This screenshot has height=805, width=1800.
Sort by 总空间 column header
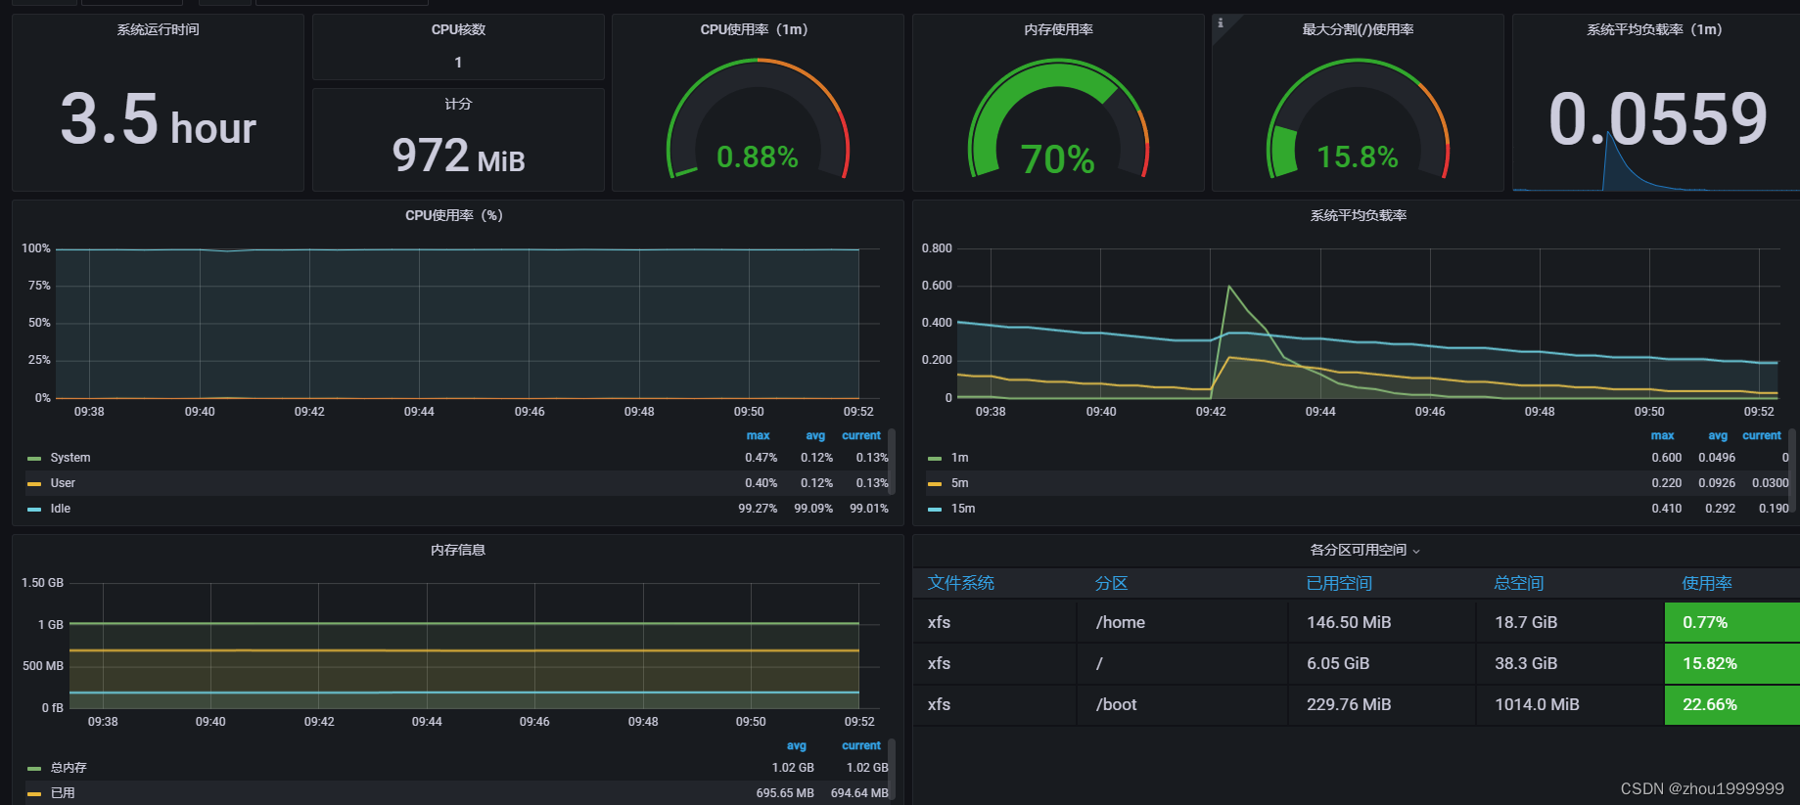(x=1518, y=583)
